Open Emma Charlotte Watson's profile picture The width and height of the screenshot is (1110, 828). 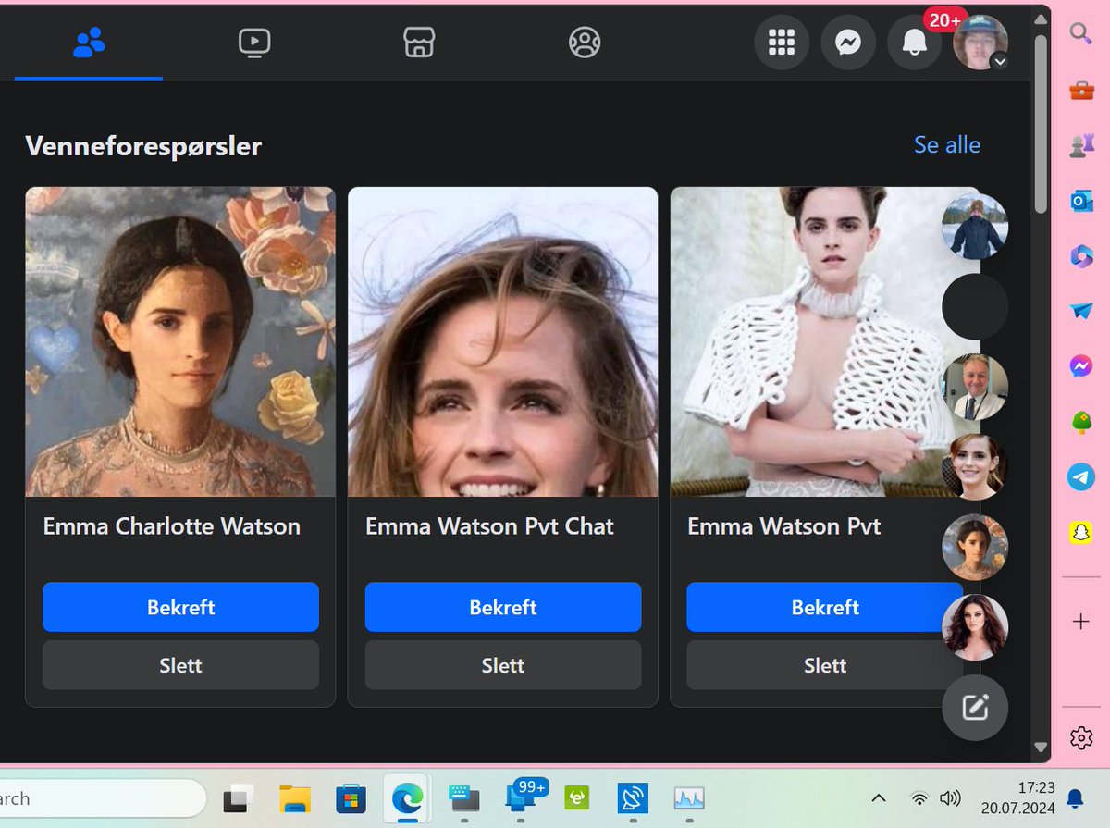point(180,341)
